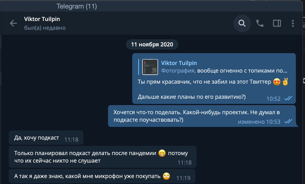Toggle the right sidebar panel icon

[x=277, y=24]
